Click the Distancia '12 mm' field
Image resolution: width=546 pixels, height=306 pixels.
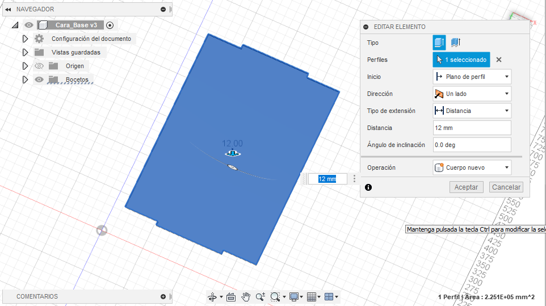click(x=472, y=128)
